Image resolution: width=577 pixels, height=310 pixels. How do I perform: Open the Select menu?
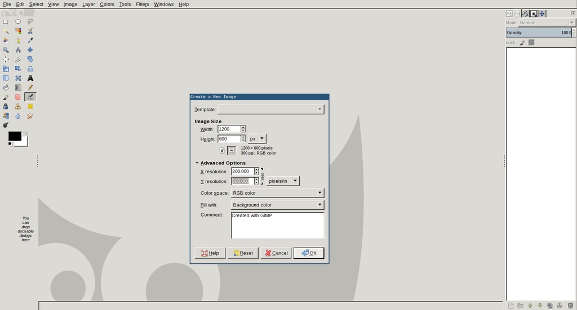pos(36,4)
